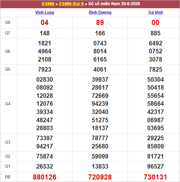Select Bình Dương G8 result 89
The width and height of the screenshot is (180, 182).
click(100, 23)
